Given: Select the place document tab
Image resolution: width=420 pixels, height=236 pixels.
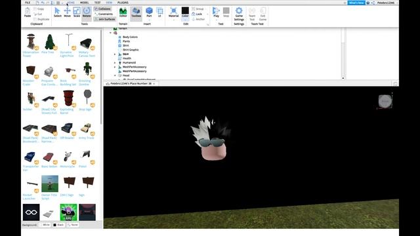Looking at the screenshot, I should [131, 84].
